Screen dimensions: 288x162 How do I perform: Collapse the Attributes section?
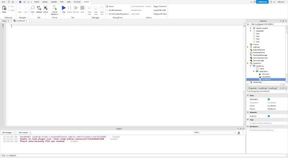(x=248, y=126)
